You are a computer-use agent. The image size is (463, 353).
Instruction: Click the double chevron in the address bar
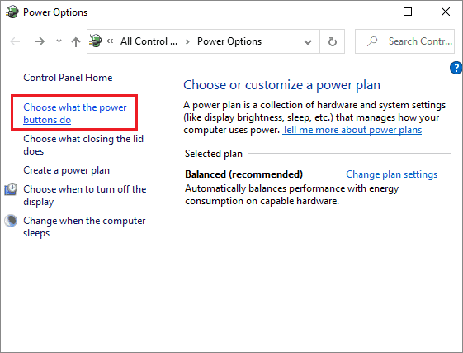(x=110, y=41)
